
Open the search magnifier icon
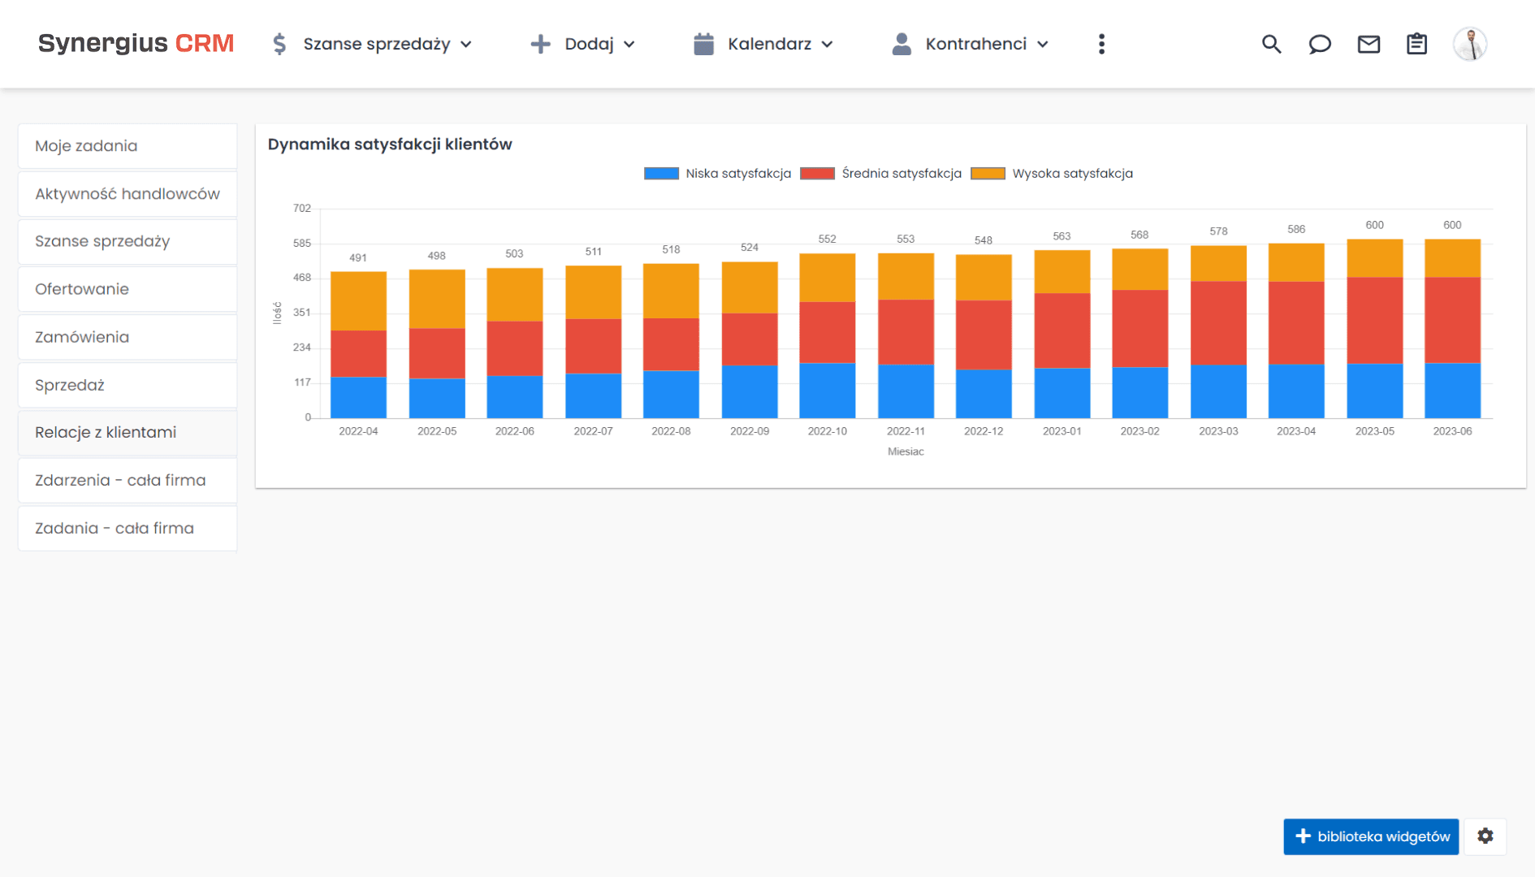point(1271,44)
